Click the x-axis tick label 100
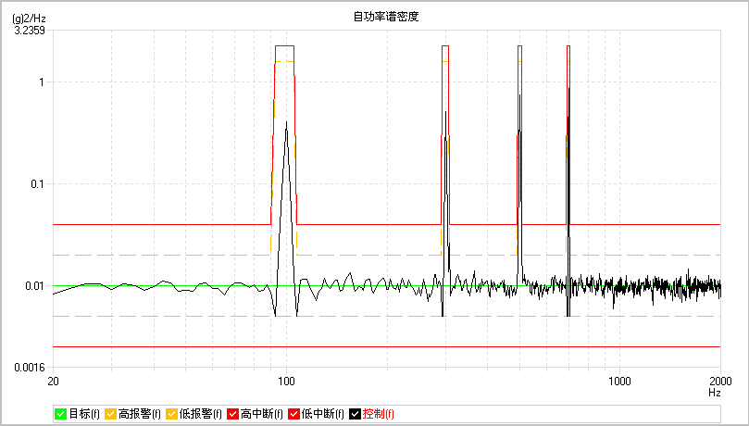The width and height of the screenshot is (749, 426). (287, 382)
